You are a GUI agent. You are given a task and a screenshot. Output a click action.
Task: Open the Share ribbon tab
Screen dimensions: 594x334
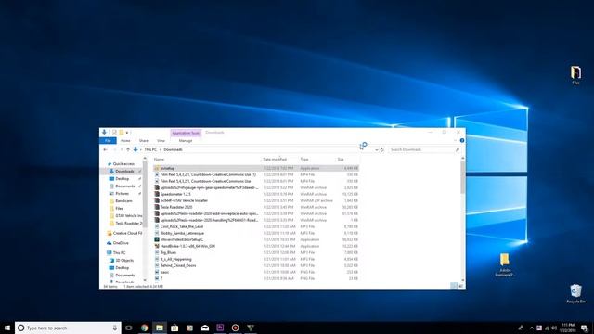tap(144, 140)
